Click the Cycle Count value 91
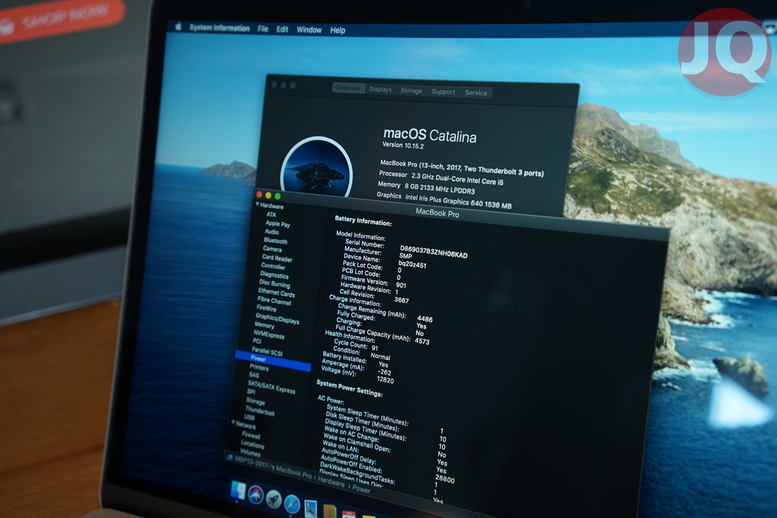The height and width of the screenshot is (518, 777). click(375, 348)
